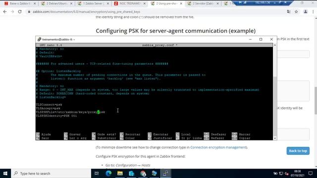317x178 pixels.
Task: Click the zabbix_proxy.conf title in nano
Action: pos(159,45)
